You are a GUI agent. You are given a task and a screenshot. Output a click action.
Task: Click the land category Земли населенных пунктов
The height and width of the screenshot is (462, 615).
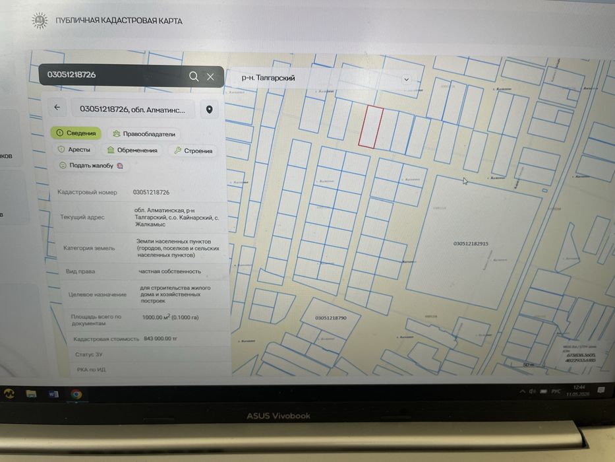pos(178,248)
